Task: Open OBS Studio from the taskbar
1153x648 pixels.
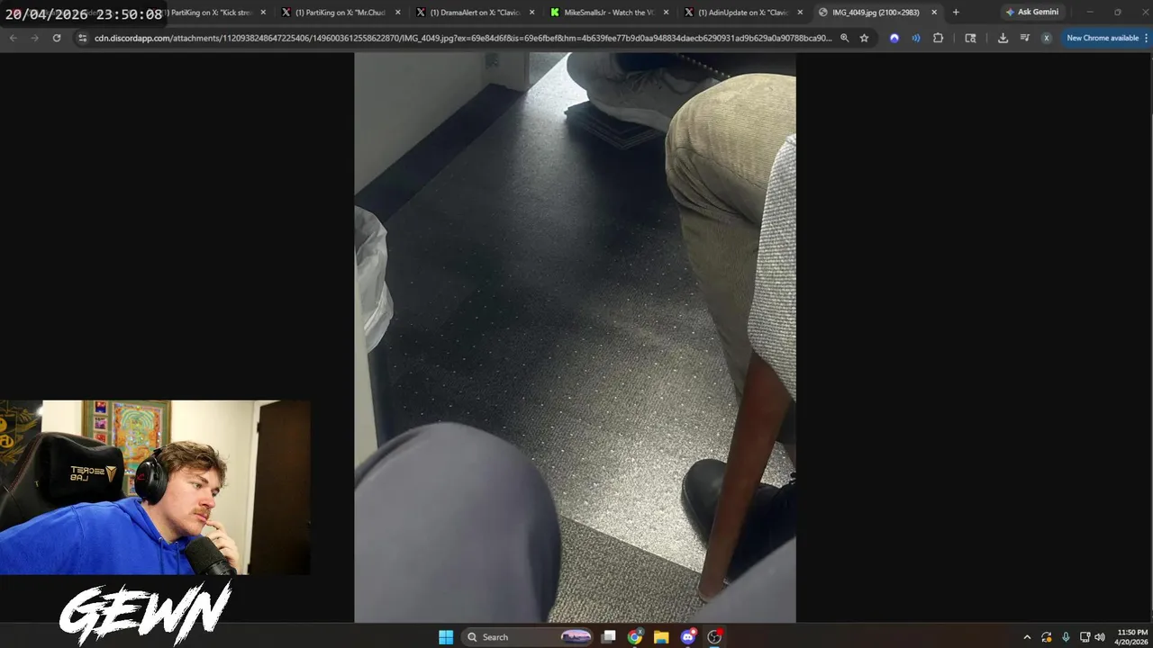Action: (x=714, y=637)
